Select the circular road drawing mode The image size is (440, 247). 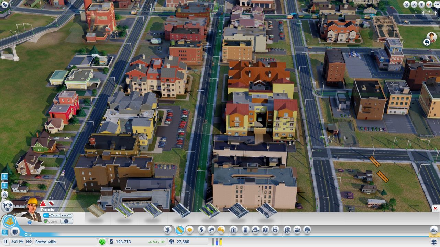pos(70,215)
